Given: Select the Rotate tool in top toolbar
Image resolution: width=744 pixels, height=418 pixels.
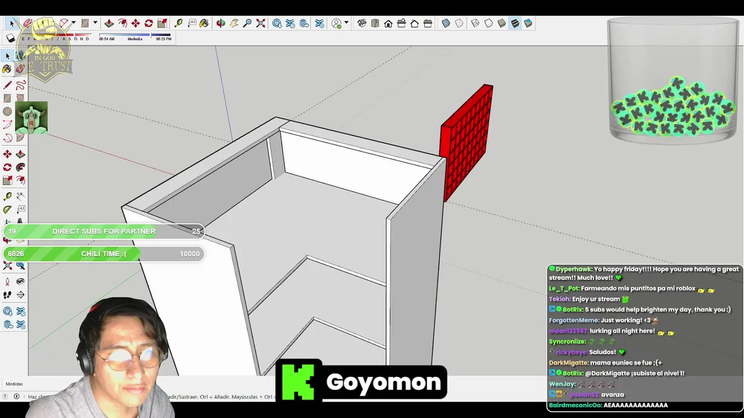Looking at the screenshot, I should click(x=148, y=23).
